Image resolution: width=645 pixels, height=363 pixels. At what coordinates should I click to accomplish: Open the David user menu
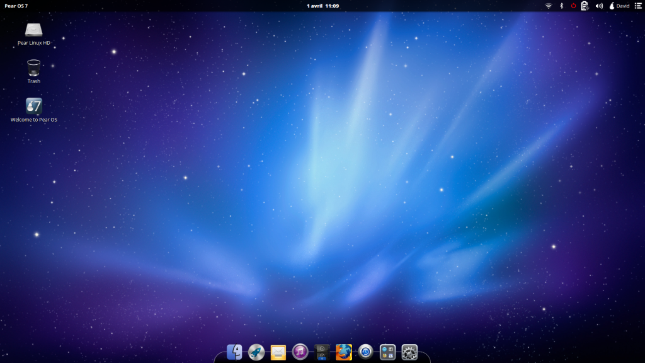(x=619, y=6)
